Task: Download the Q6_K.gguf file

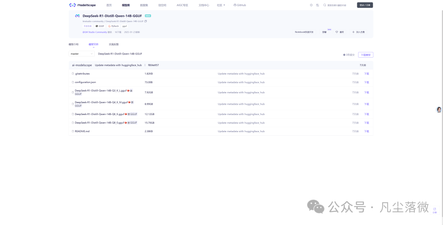Action: (x=366, y=114)
